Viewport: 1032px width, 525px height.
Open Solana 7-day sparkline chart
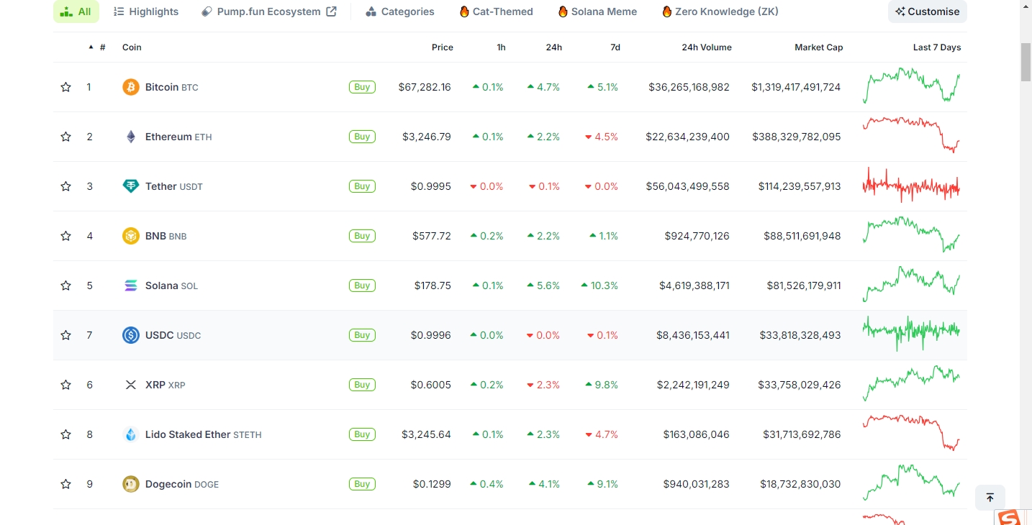(x=911, y=285)
